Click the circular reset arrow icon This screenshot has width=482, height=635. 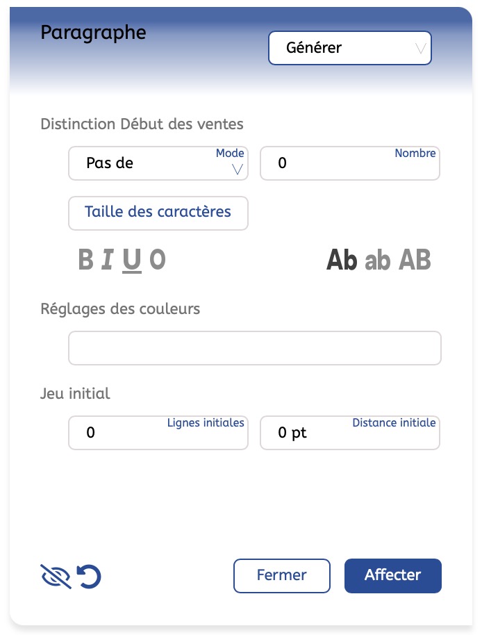point(89,576)
